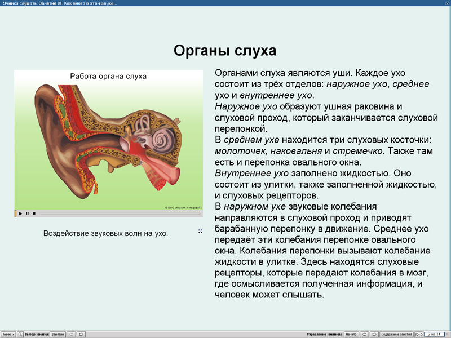This screenshot has width=451, height=338.
Task: Go forward using the Управление занятием right arrow
Action: click(375, 333)
